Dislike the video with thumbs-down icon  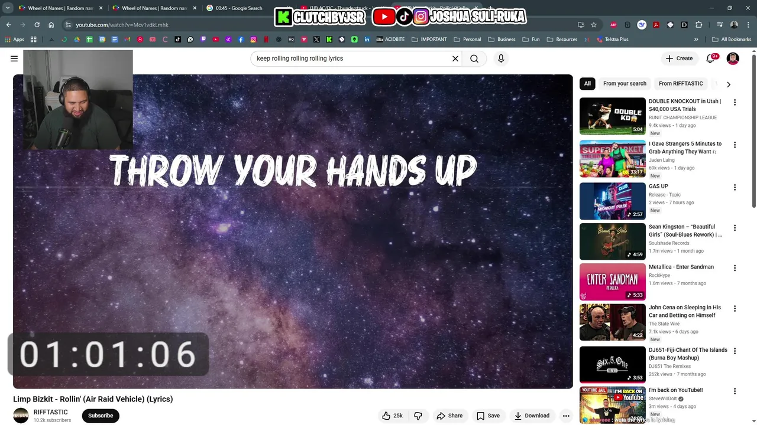coord(418,416)
